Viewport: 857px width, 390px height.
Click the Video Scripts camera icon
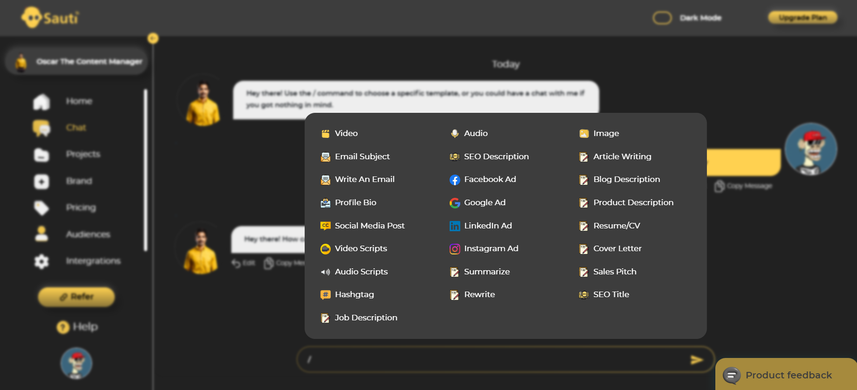326,249
